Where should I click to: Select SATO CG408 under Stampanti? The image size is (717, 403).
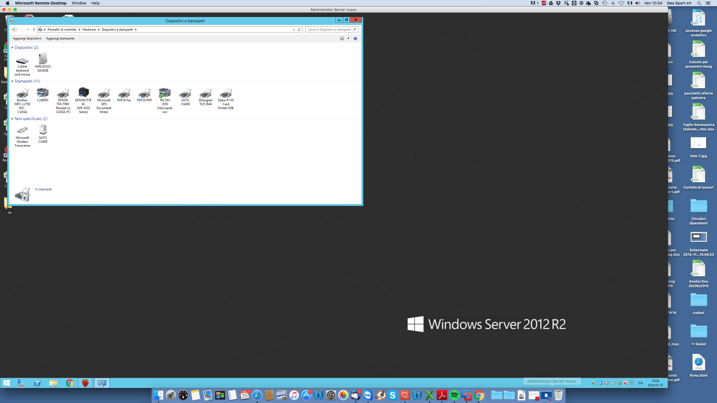(x=185, y=97)
